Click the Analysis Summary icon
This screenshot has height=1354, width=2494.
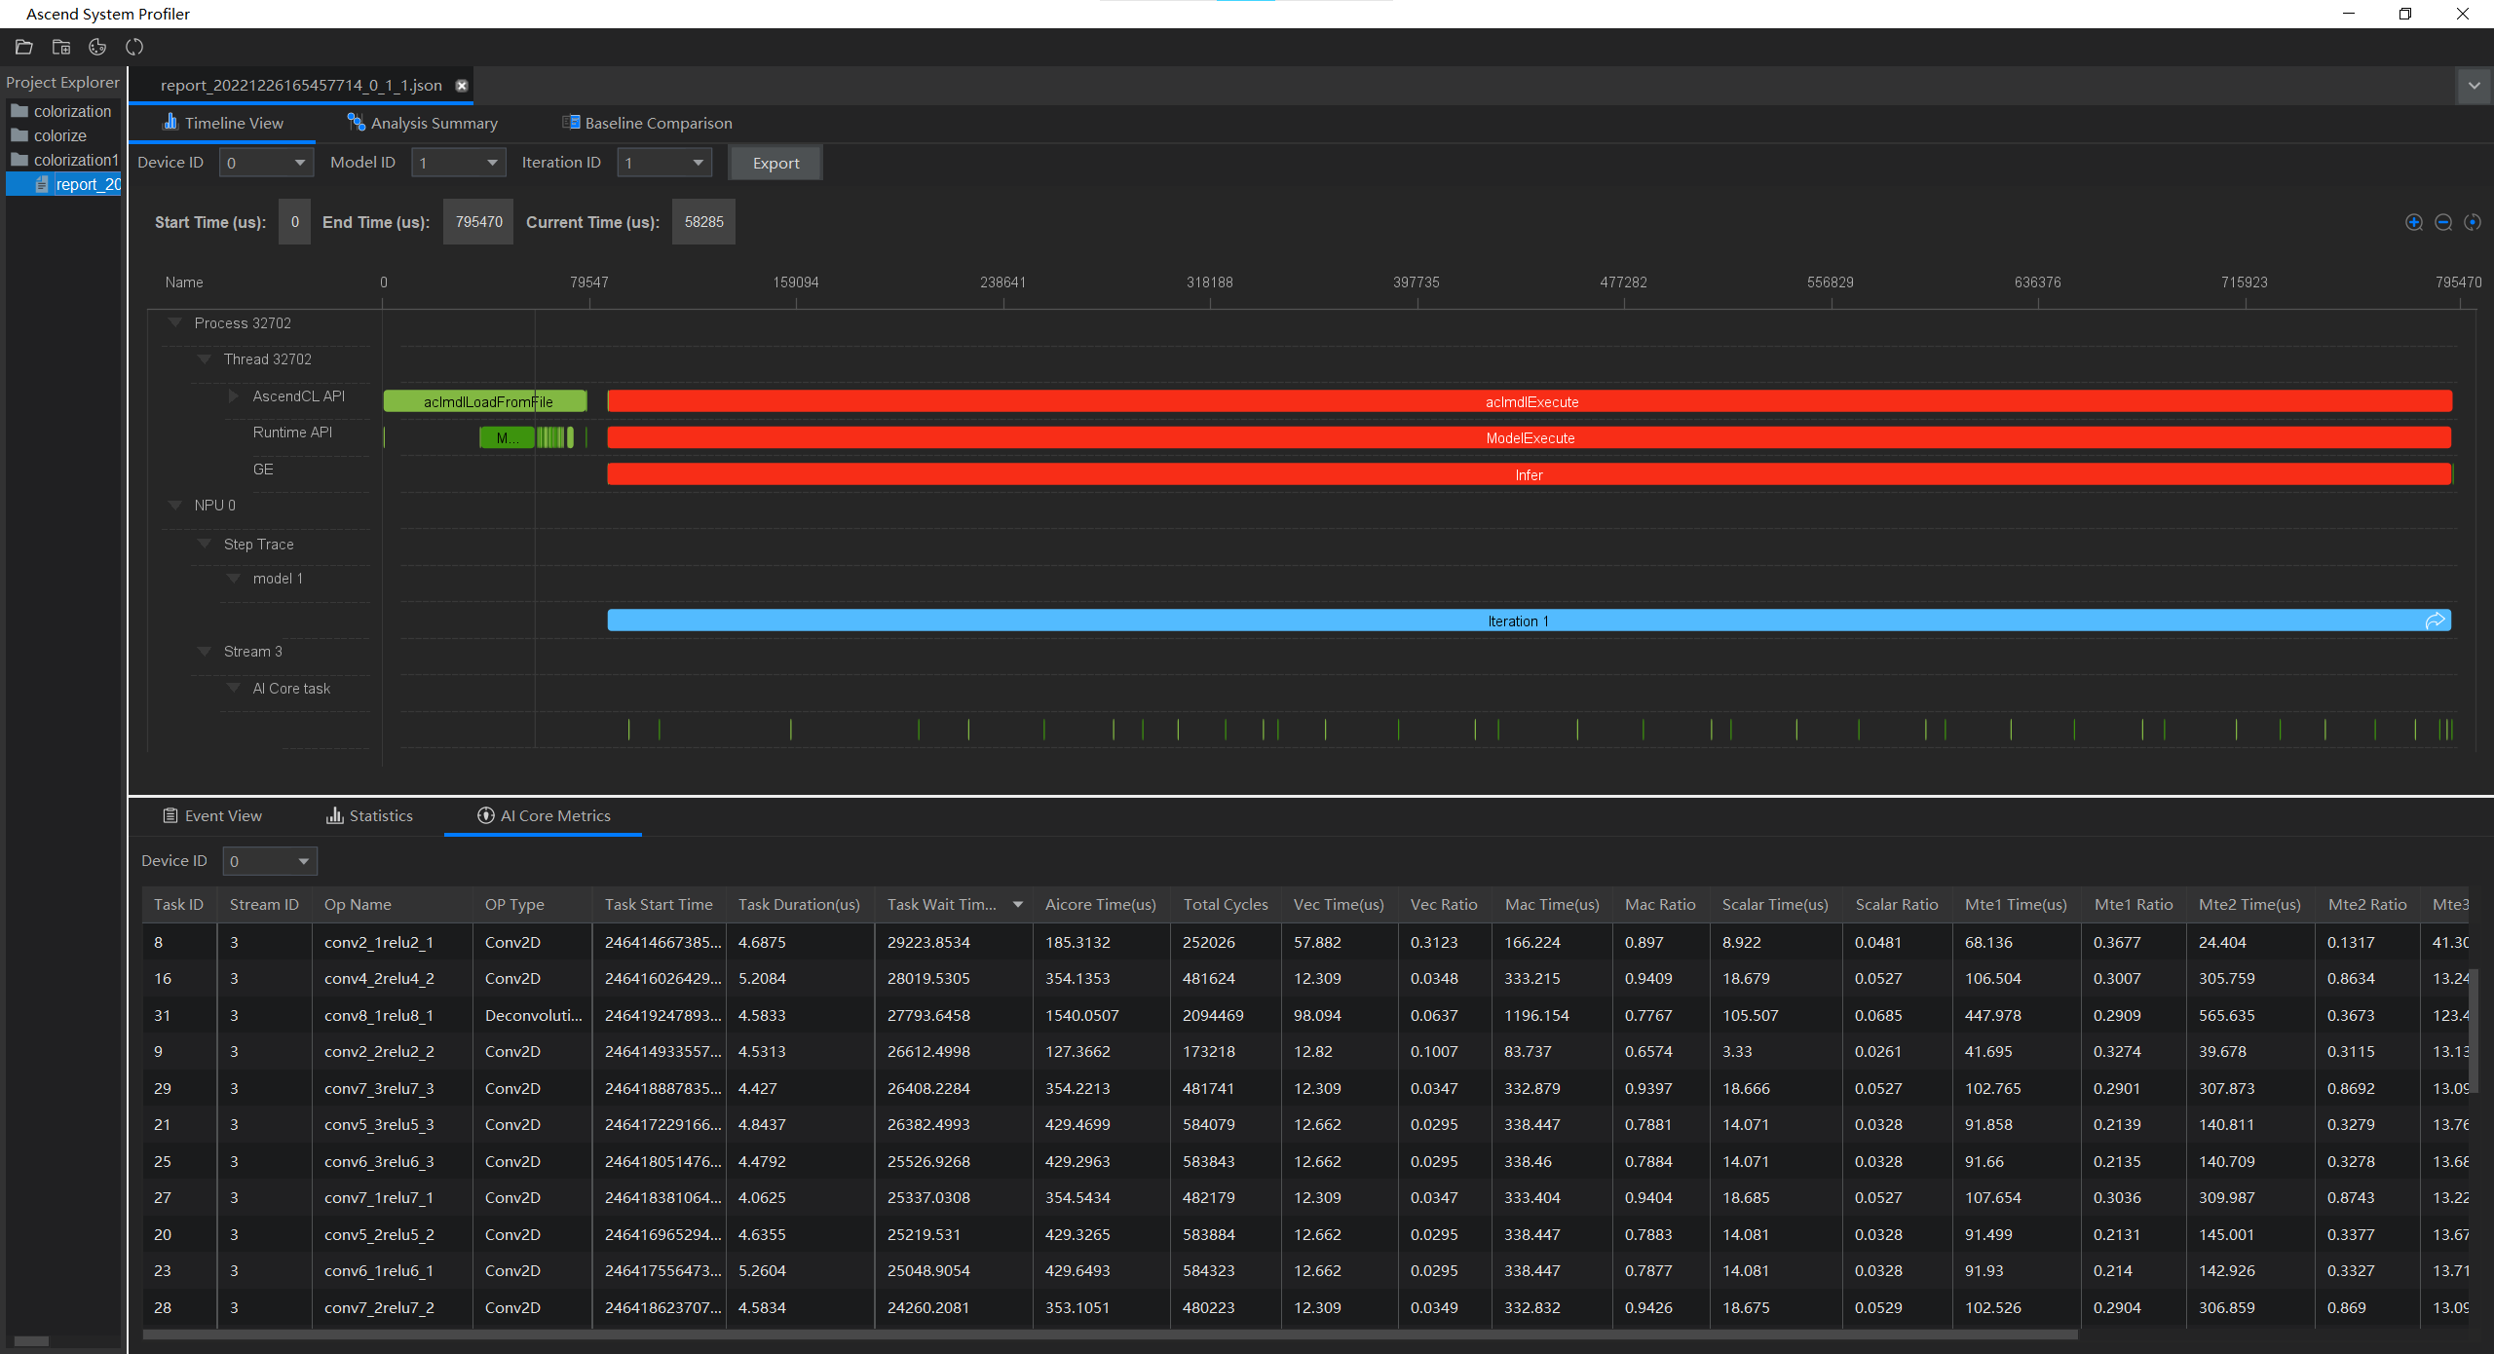point(357,122)
